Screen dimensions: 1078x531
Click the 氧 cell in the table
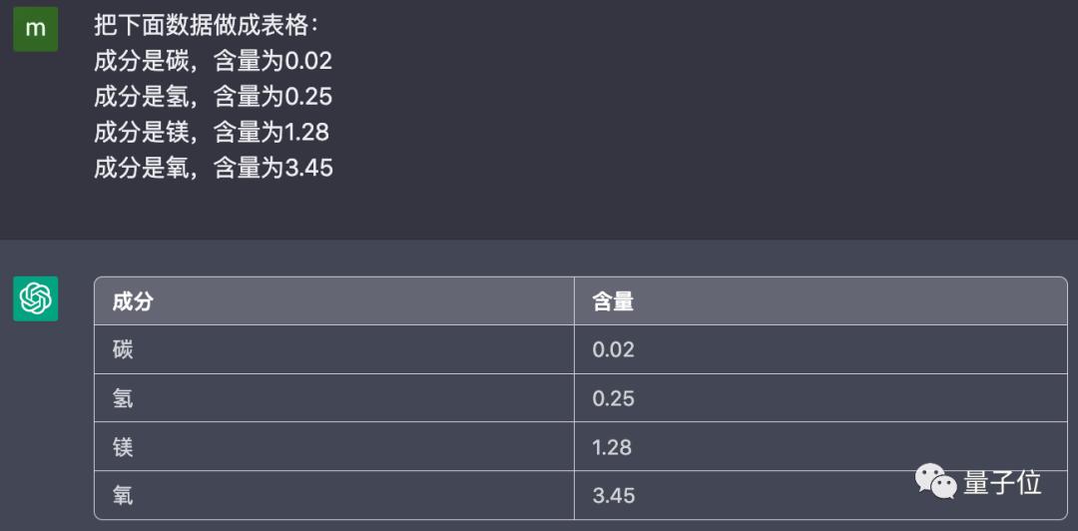pyautogui.click(x=123, y=495)
